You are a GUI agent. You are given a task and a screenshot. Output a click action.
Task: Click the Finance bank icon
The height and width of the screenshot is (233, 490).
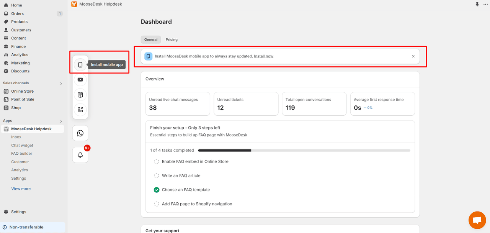click(x=6, y=46)
